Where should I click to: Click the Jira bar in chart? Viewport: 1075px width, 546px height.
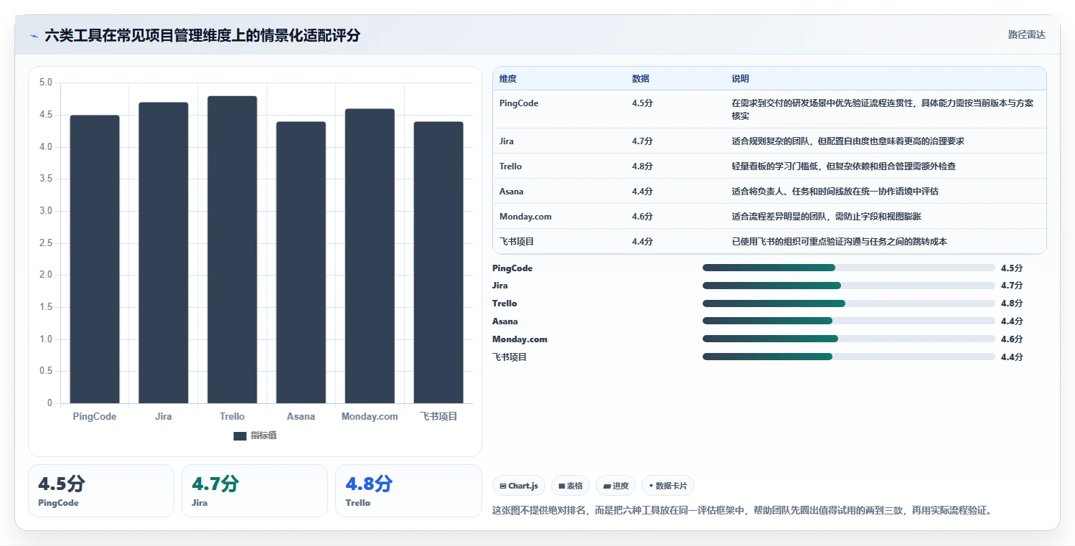coord(164,253)
